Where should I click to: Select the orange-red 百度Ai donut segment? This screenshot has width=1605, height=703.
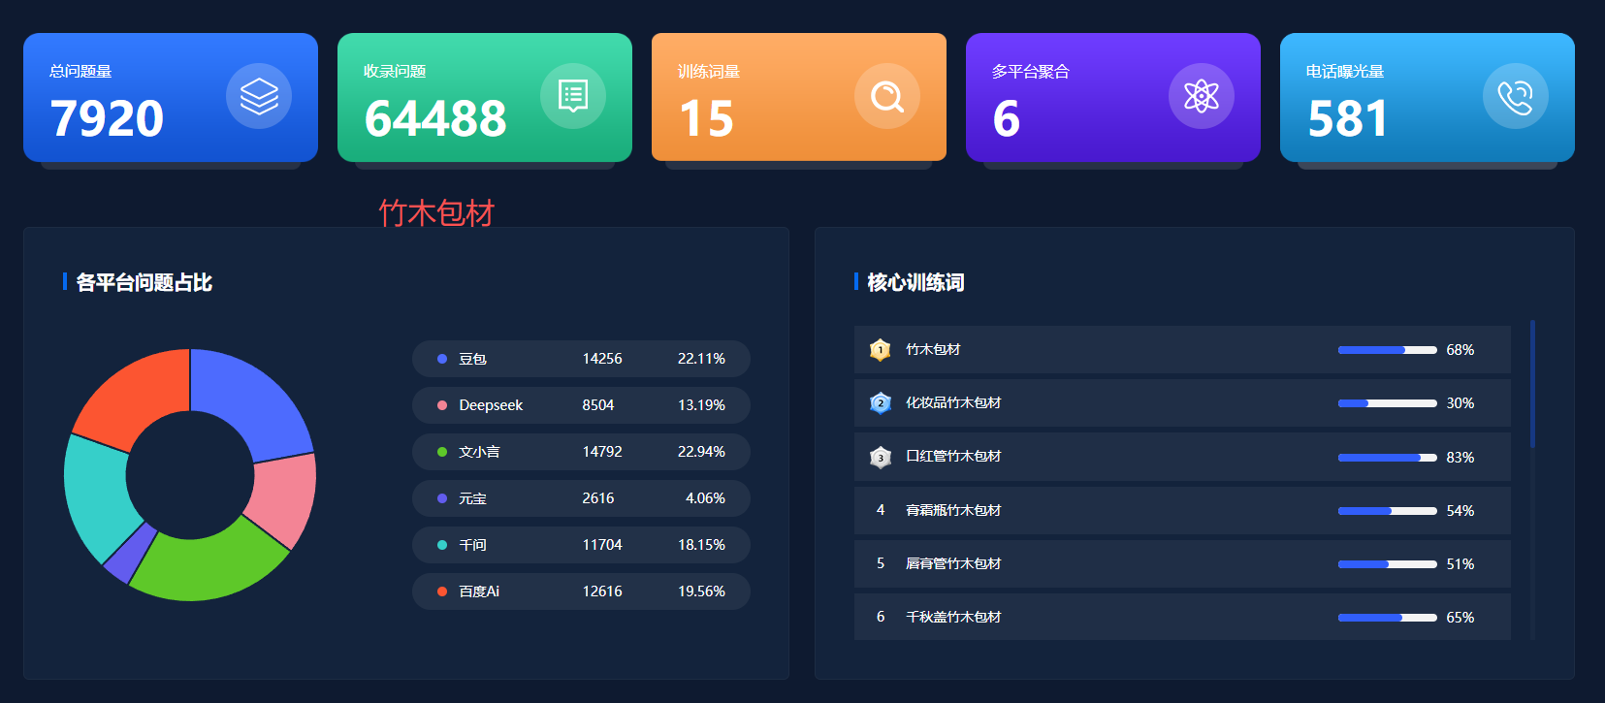[x=137, y=399]
